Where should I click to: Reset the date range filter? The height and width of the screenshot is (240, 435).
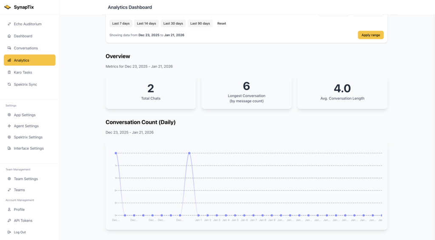click(x=222, y=23)
